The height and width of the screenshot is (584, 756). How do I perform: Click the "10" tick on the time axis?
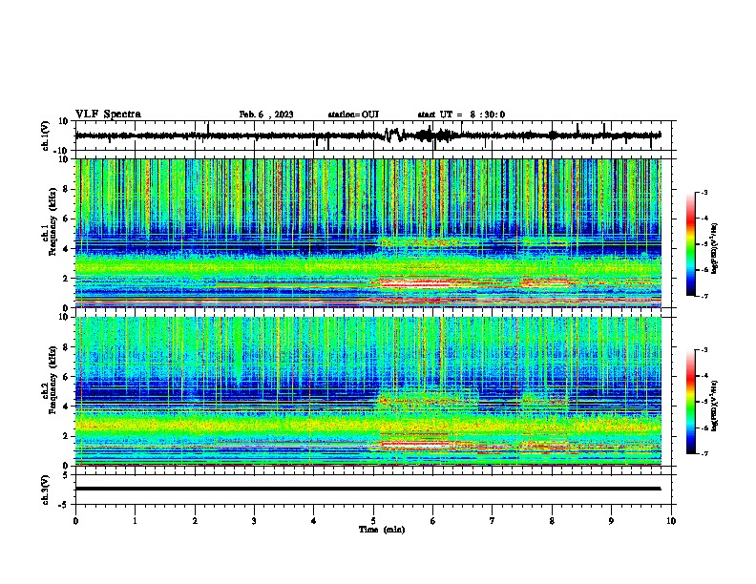[x=671, y=521]
